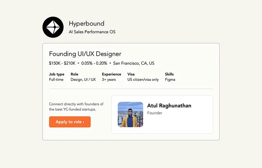
Task: Click the 0.05% - 0.20% equity text
Action: tap(94, 63)
